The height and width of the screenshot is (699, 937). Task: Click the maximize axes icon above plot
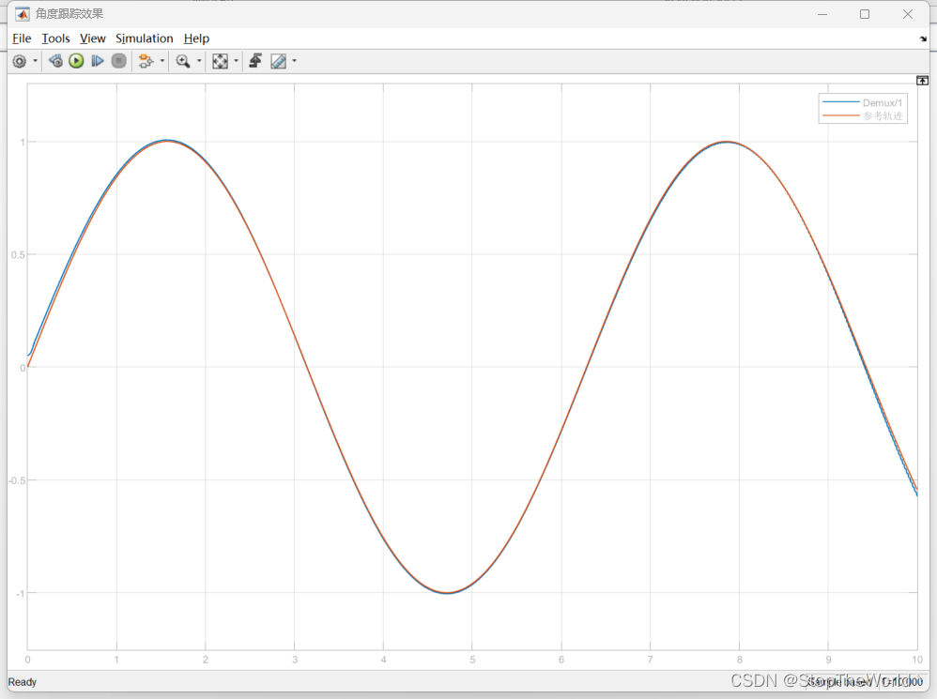(x=922, y=81)
